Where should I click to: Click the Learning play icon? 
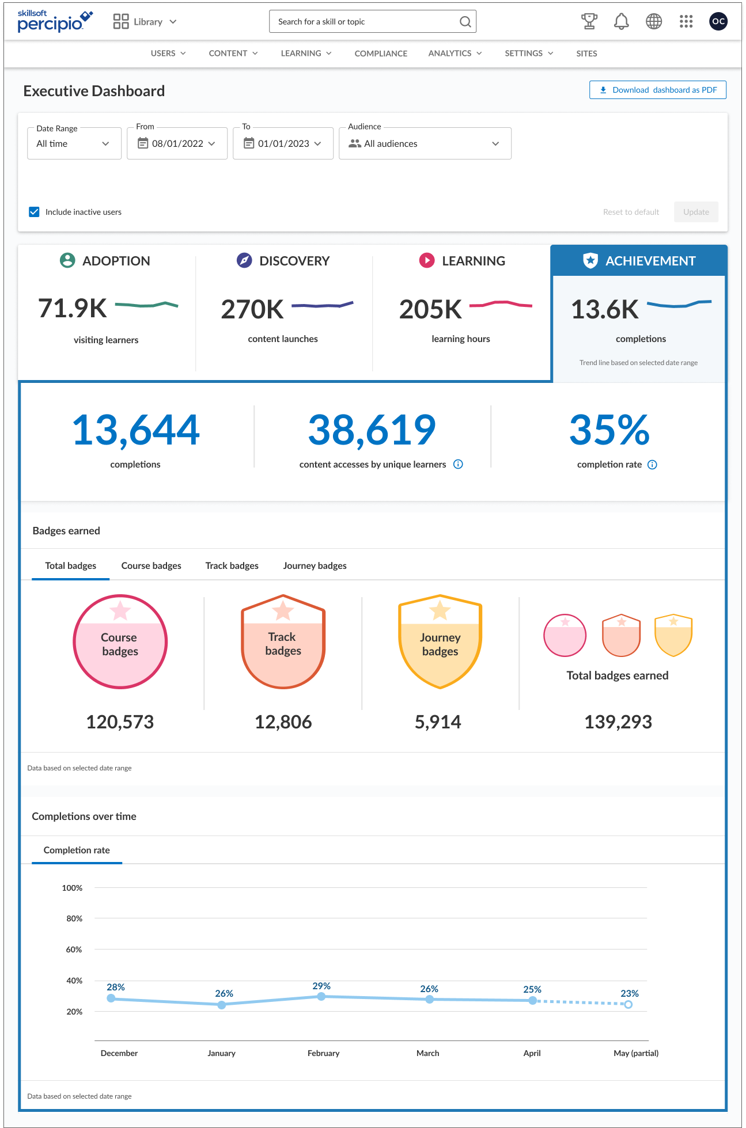coord(427,260)
